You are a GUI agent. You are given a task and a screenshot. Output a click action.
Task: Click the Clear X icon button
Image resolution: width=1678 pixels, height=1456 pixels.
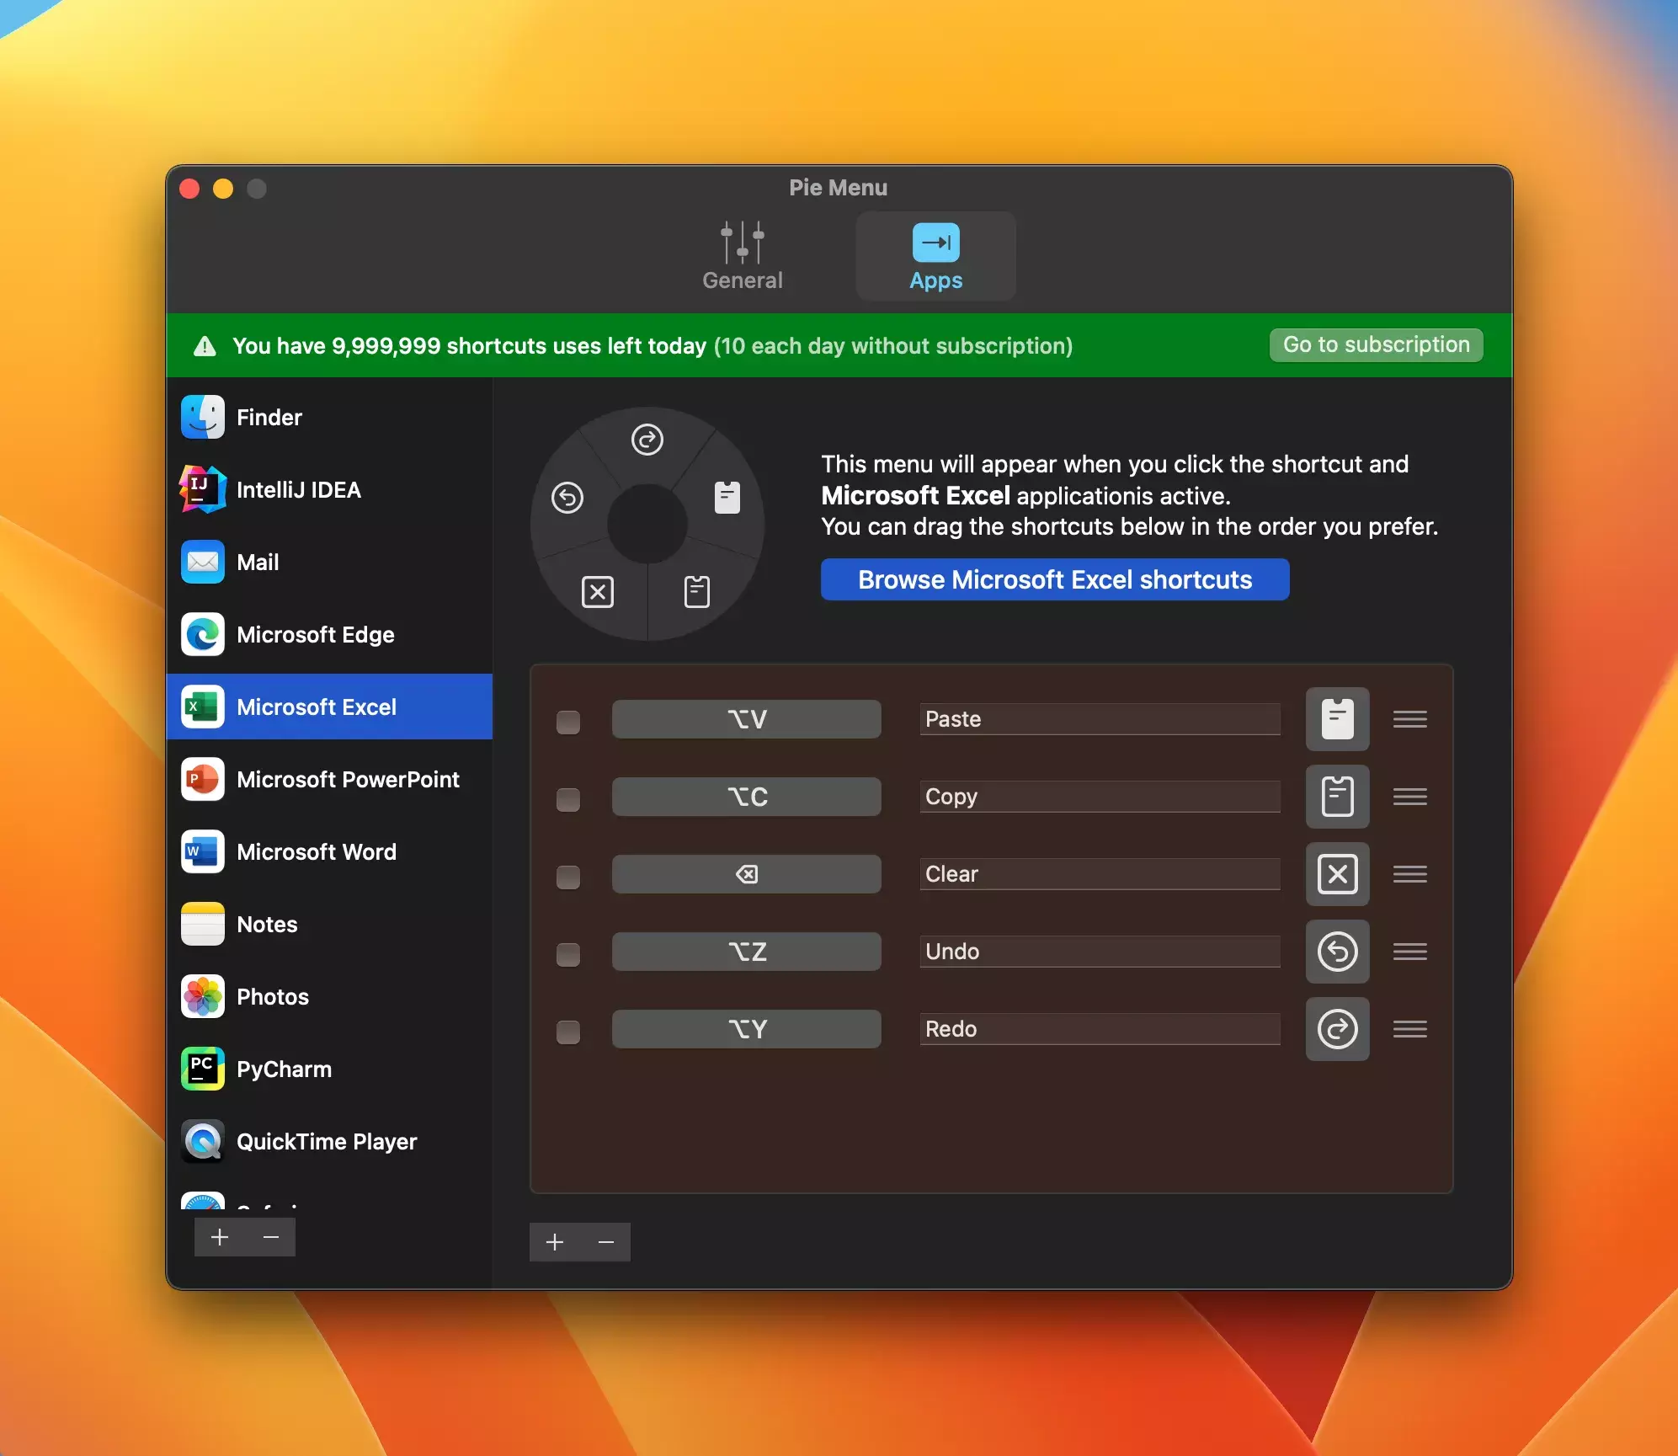pyautogui.click(x=1337, y=874)
